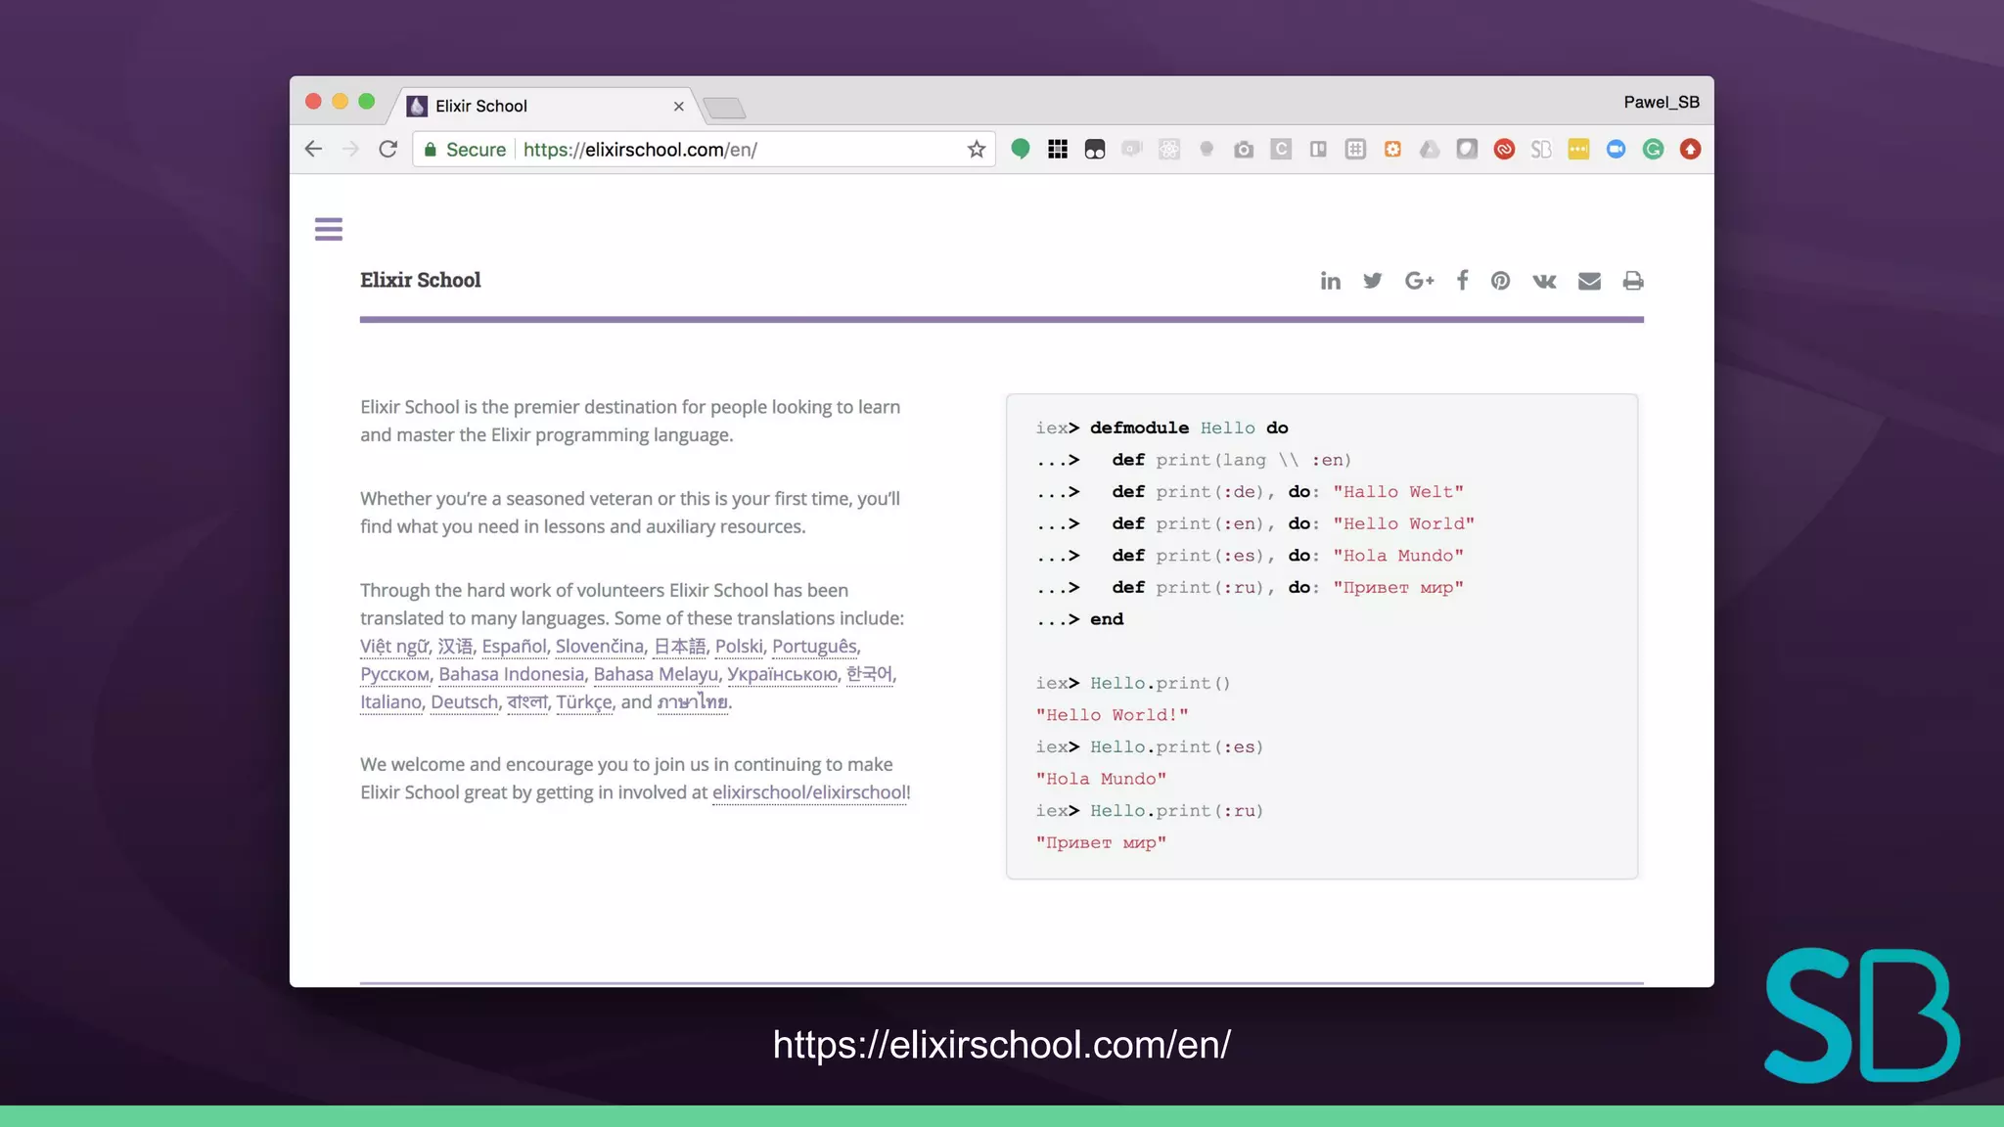Go back to previous page
Viewport: 2004px width, 1127px height.
313,149
